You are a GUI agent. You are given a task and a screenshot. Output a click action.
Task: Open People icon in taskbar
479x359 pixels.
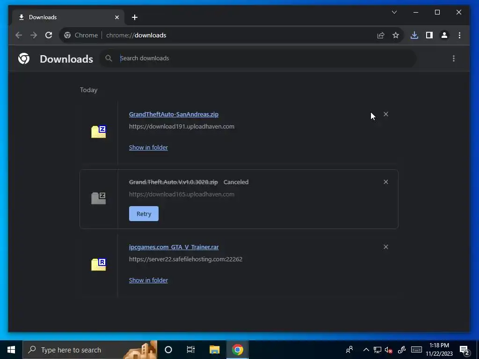point(349,350)
